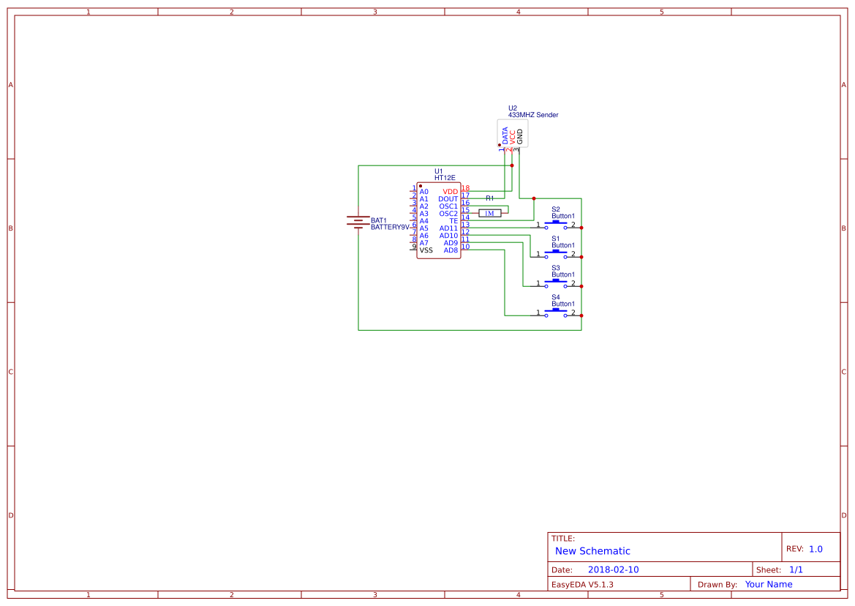Select the BATTERY9V symbol BAT1
This screenshot has width=855, height=606.
click(357, 221)
